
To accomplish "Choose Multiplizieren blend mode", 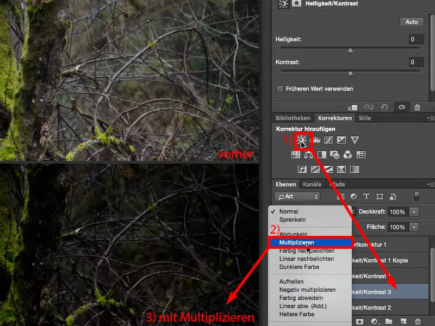I will [x=310, y=242].
